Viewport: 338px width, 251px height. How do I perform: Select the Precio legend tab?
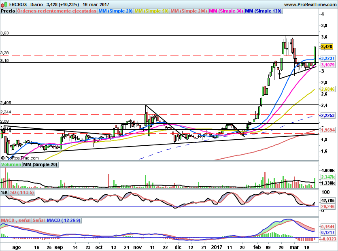tap(8, 11)
